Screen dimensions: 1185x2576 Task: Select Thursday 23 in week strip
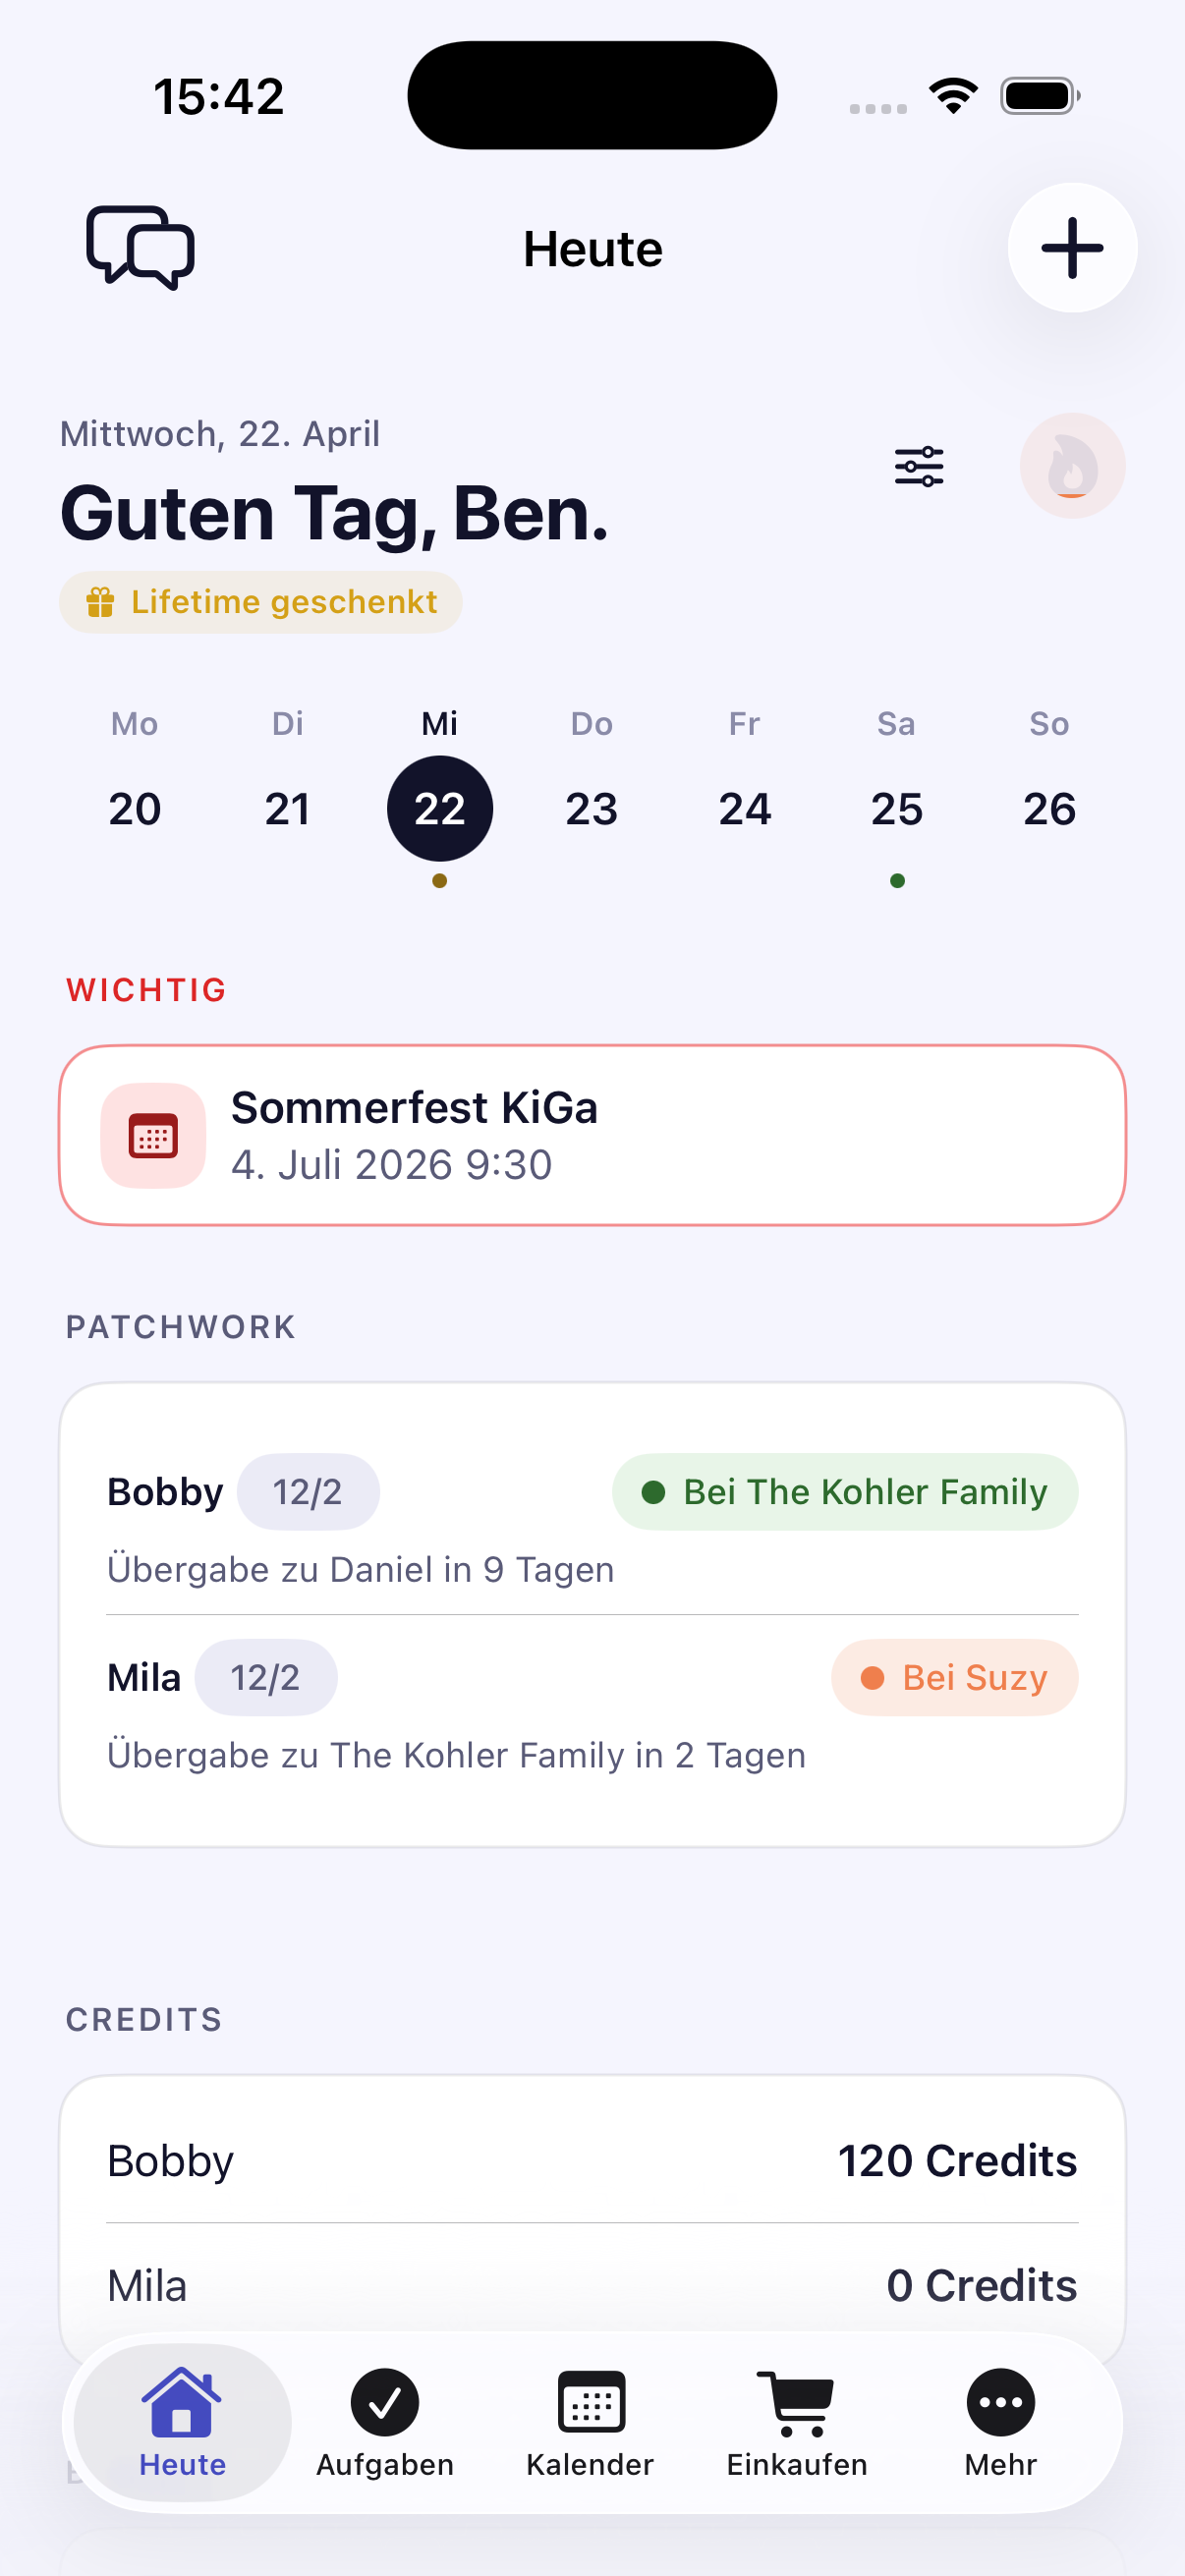(x=592, y=807)
